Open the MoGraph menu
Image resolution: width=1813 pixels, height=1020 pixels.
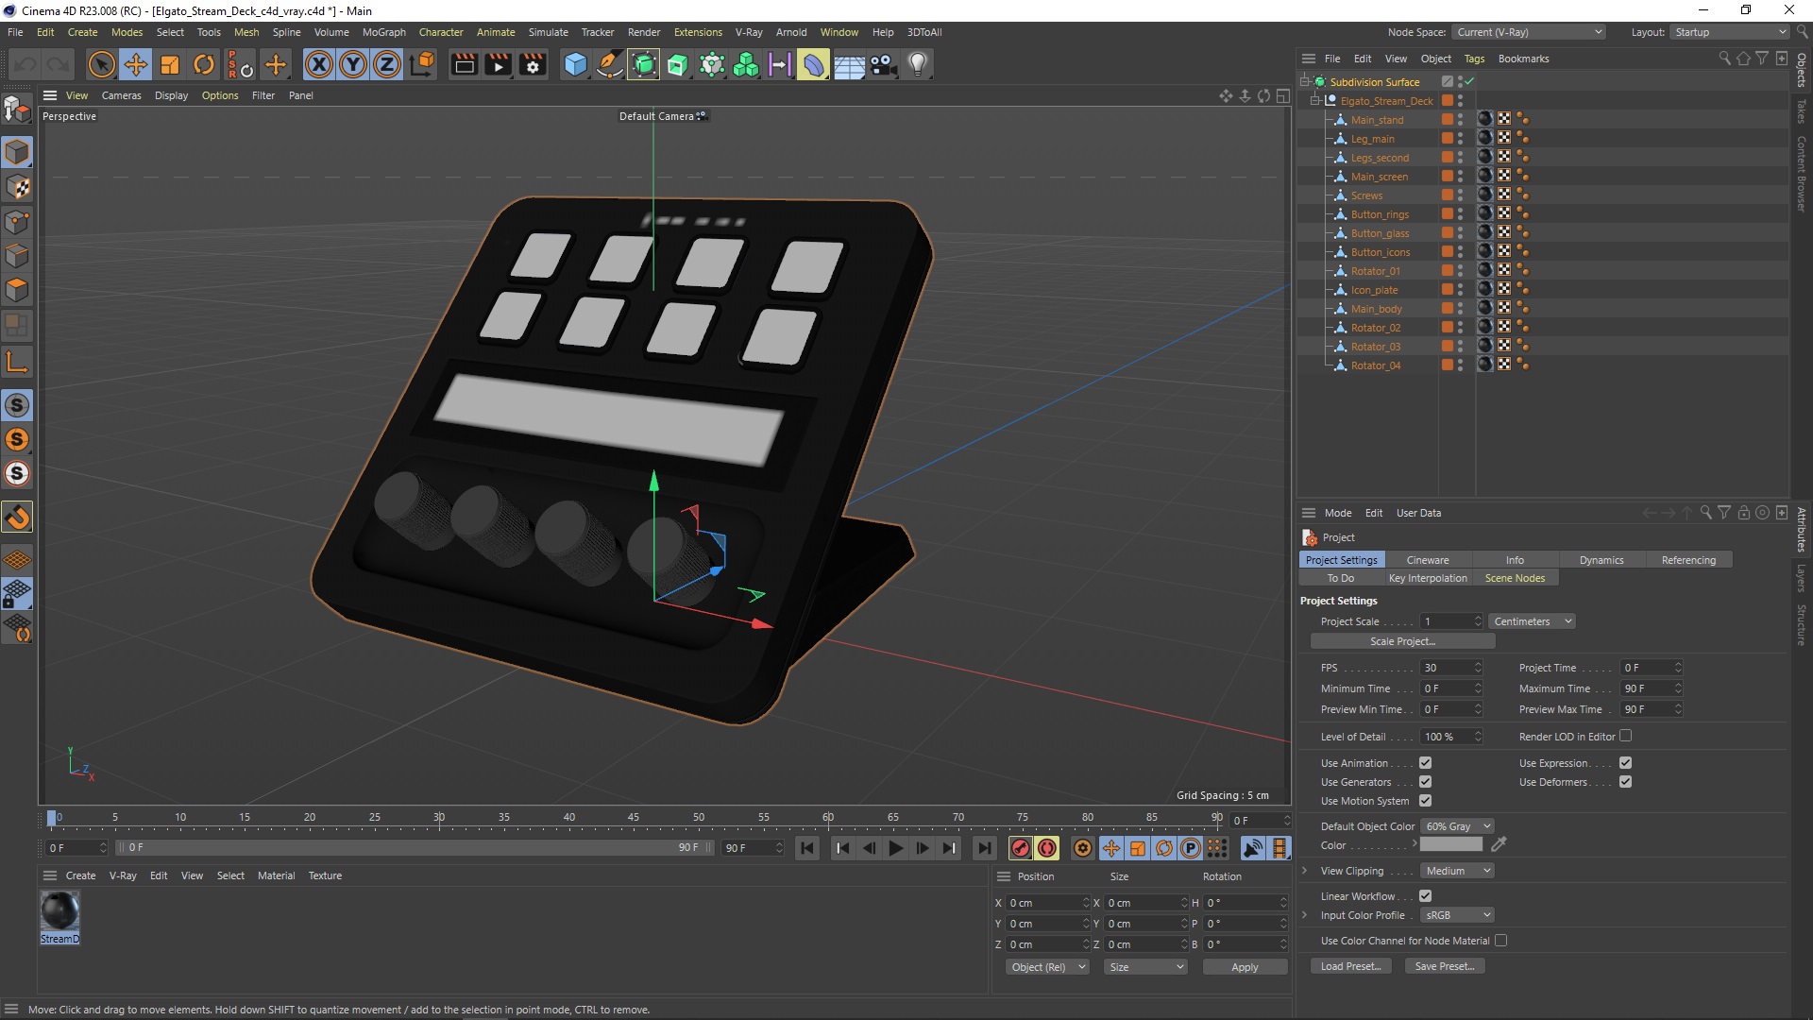(384, 32)
